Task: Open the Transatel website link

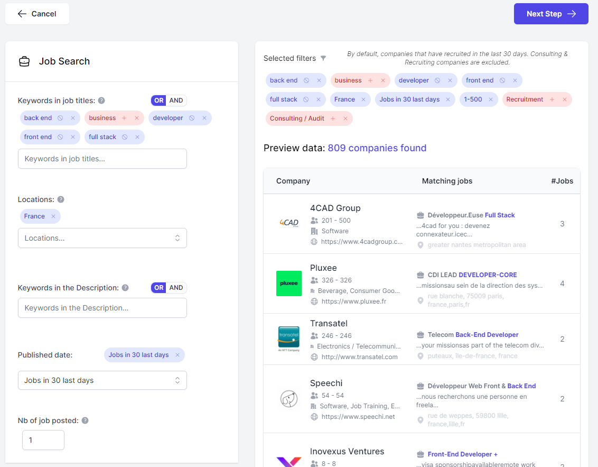Action: [359, 356]
